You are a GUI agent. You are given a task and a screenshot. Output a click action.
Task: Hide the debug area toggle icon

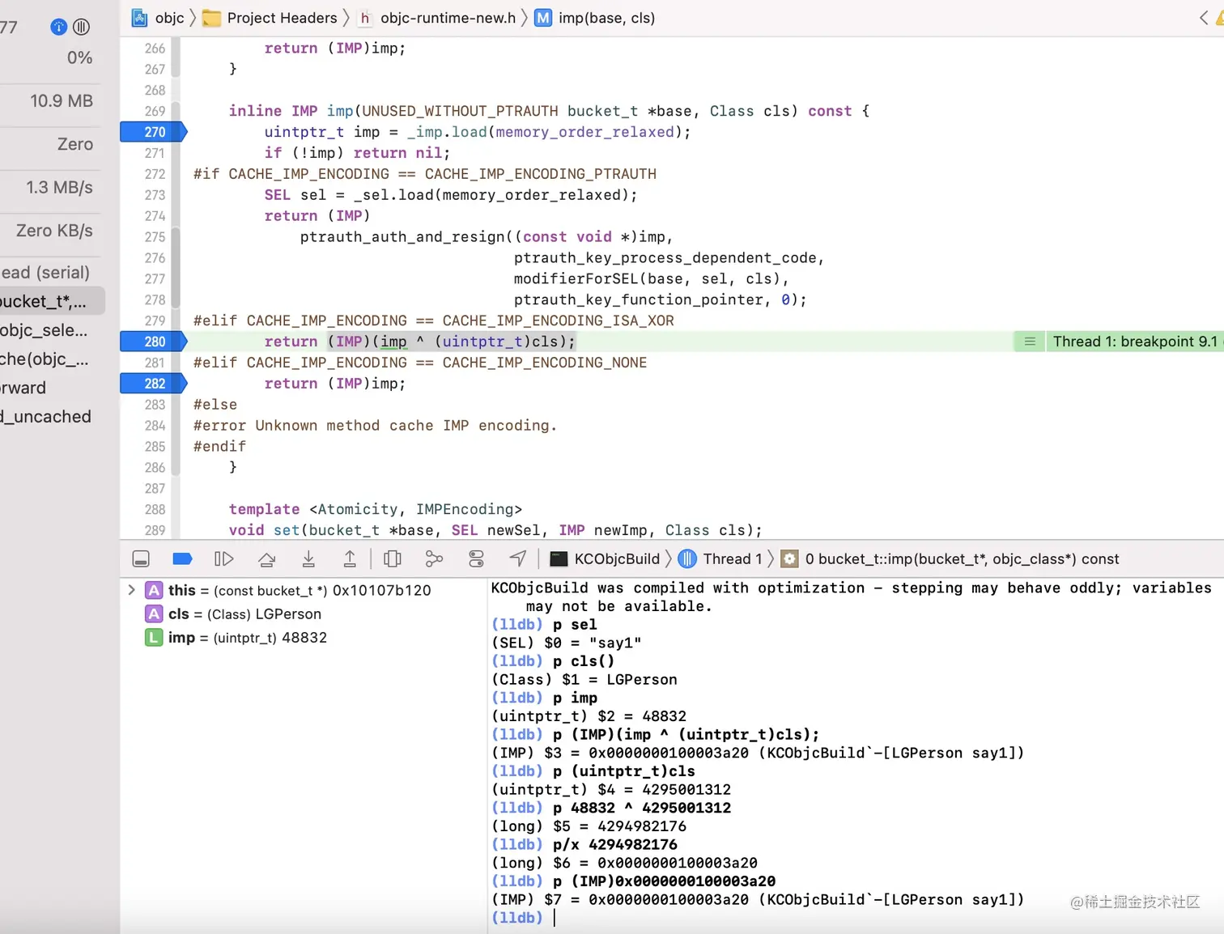[141, 559]
